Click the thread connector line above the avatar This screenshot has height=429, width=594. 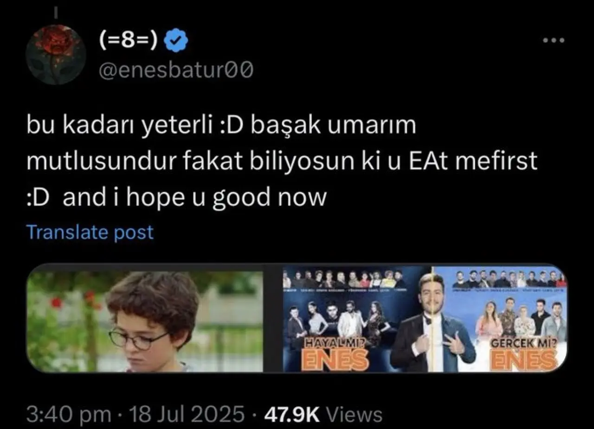(x=56, y=11)
